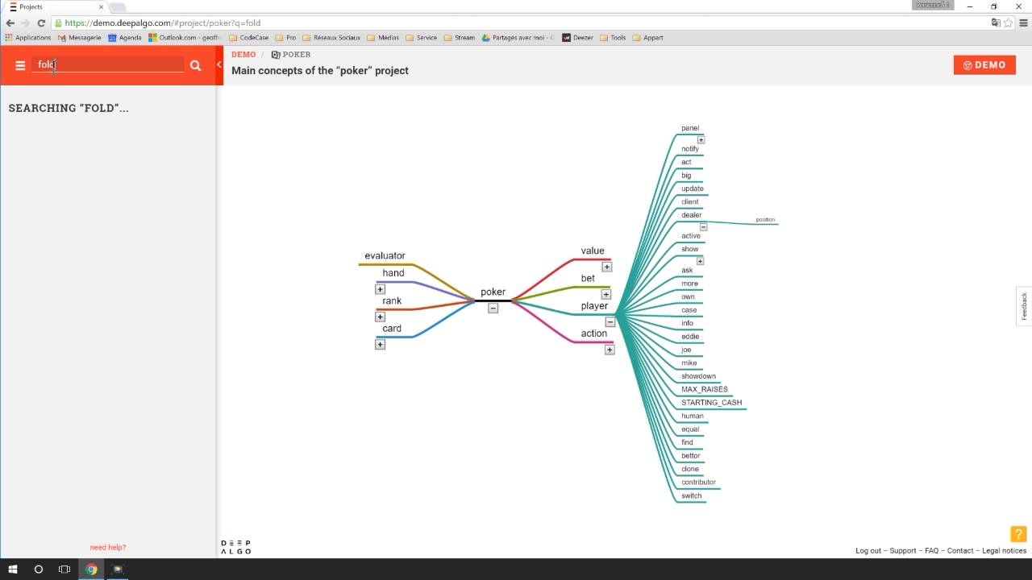The width and height of the screenshot is (1032, 580).
Task: Open the Deezer bookmark
Action: click(578, 37)
